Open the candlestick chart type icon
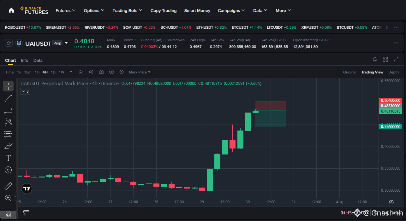This screenshot has width=406, height=221. pyautogui.click(x=91, y=72)
